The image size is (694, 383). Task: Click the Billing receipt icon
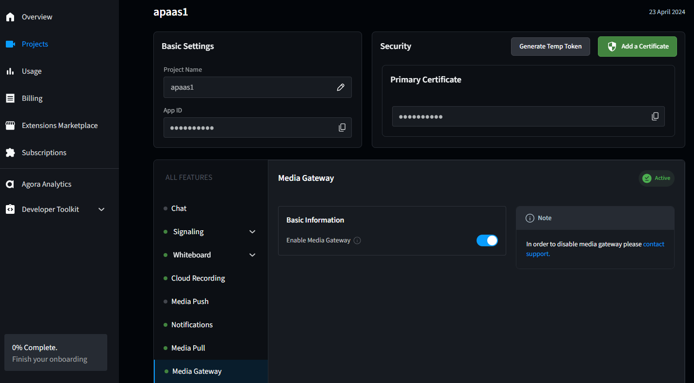(10, 98)
